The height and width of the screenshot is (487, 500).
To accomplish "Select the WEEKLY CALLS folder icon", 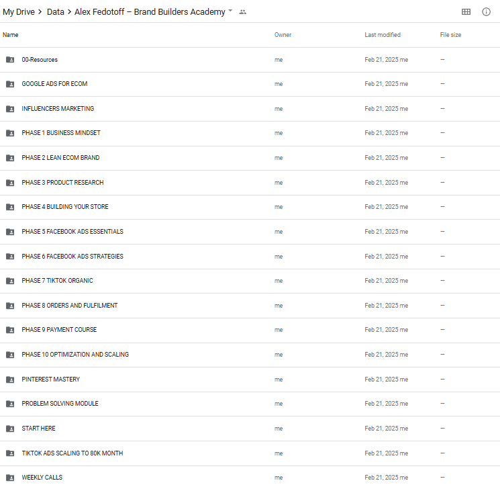I will 10,478.
